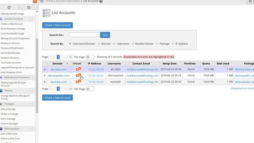Open Limit Bandwidth Usage

point(12,33)
